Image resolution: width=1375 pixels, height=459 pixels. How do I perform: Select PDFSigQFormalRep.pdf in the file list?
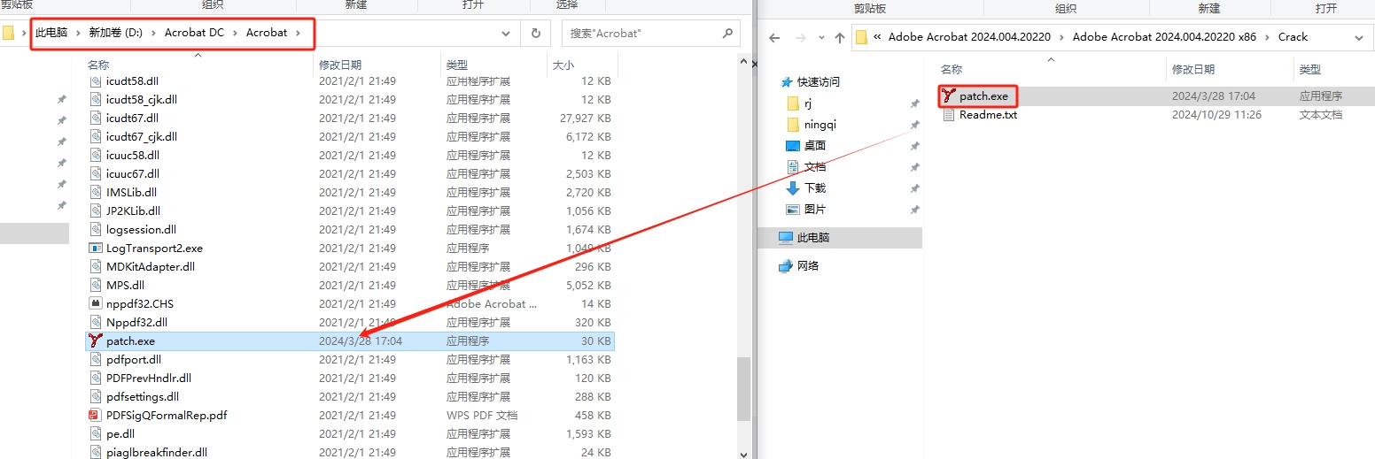[x=167, y=415]
